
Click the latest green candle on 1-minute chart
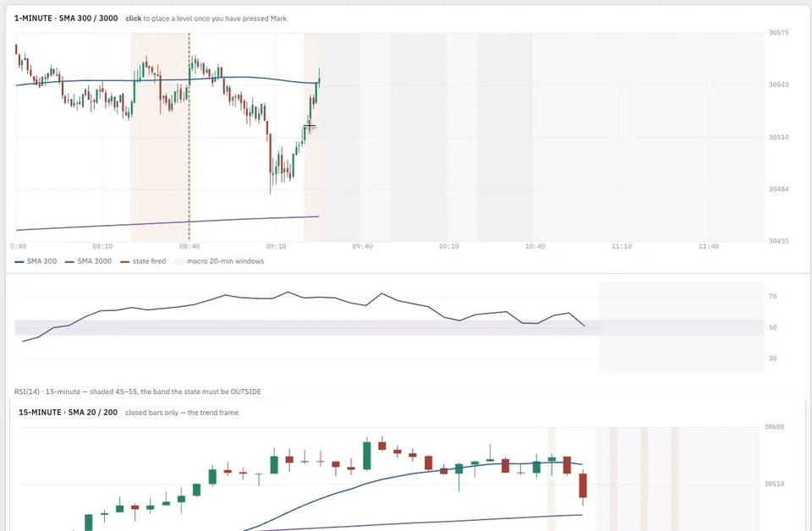coord(319,78)
